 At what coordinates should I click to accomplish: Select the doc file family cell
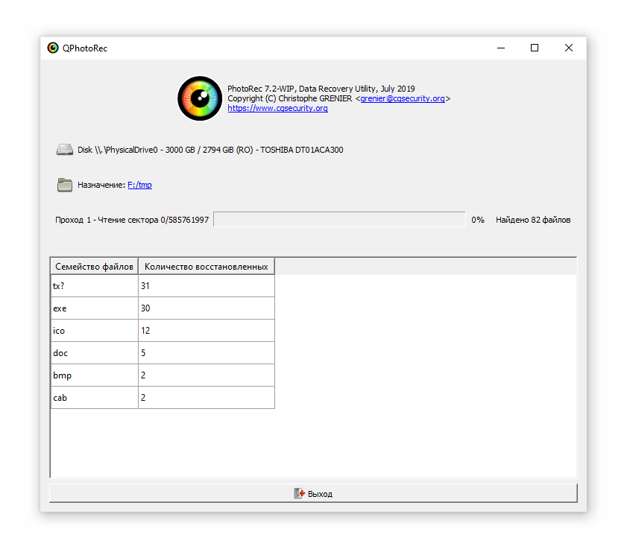[94, 353]
